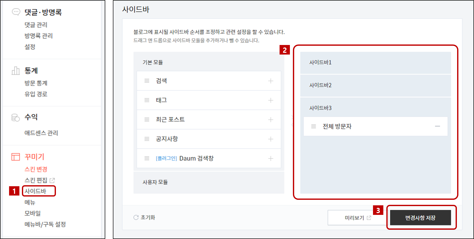
Task: Select 스킨 변경 under 꾸미기
Action: pos(36,169)
